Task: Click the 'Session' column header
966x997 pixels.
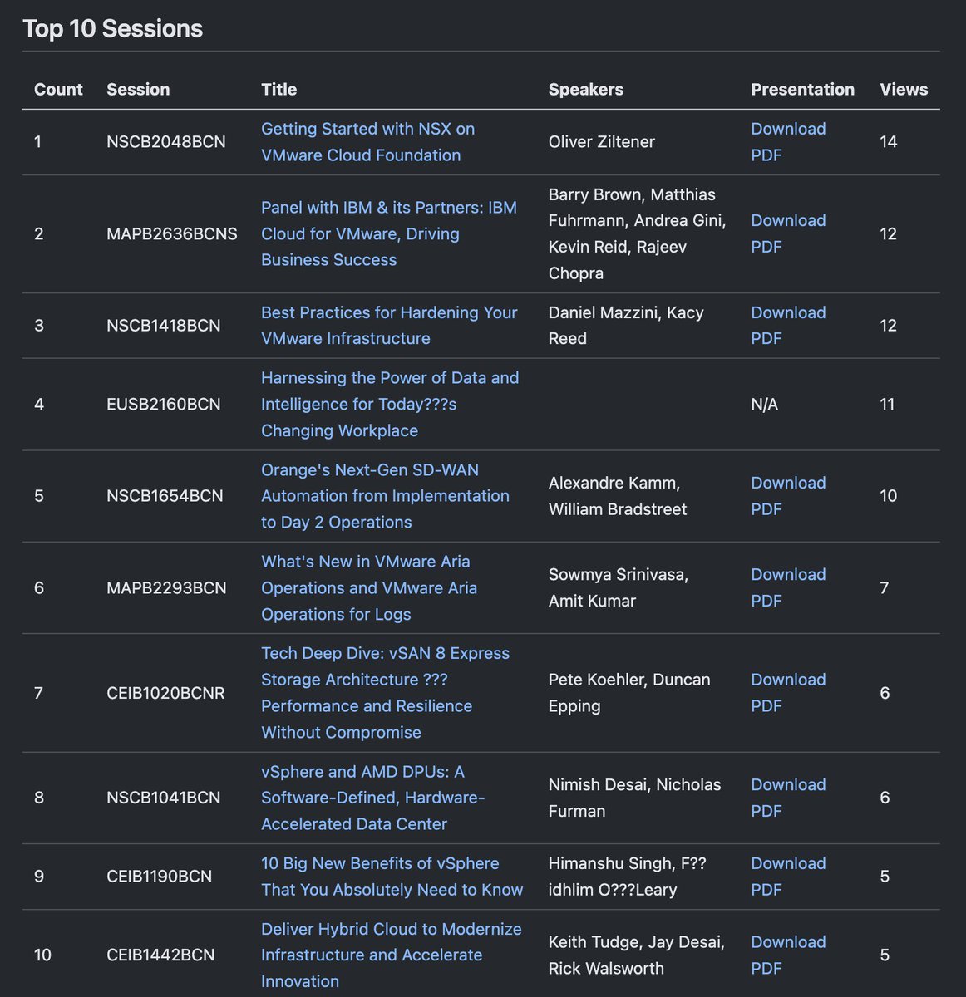Action: click(138, 89)
